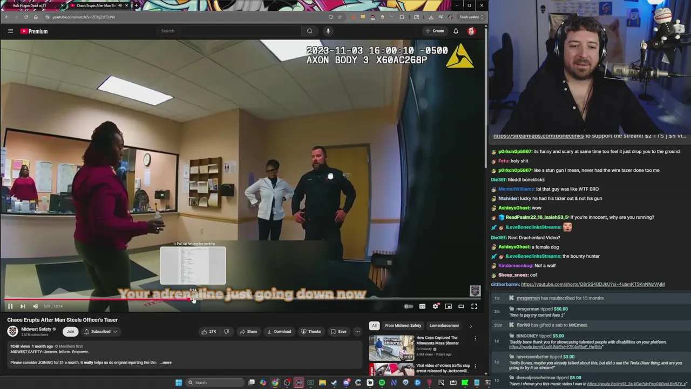
Task: Select the All recommendations chip
Action: coord(374,325)
